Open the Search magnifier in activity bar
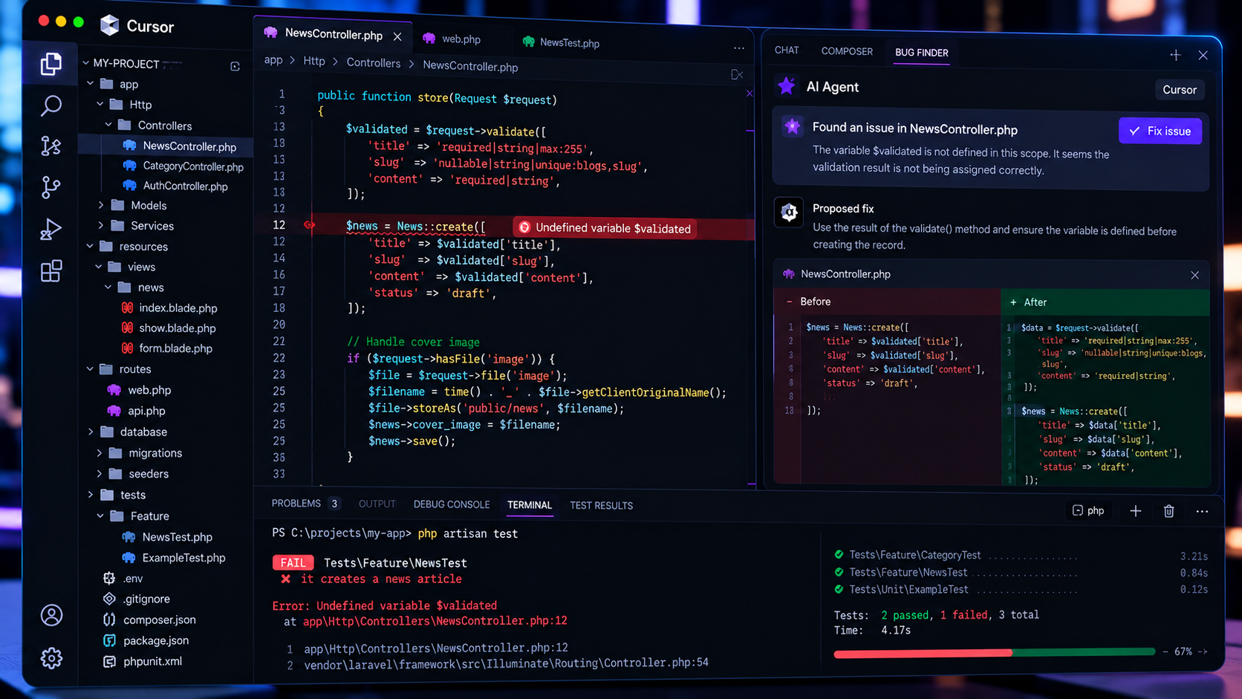The image size is (1242, 699). coord(51,105)
